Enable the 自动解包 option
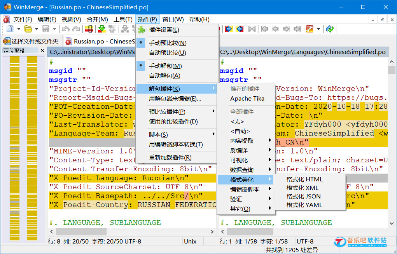Screen dimensions: 397x254 [164, 76]
